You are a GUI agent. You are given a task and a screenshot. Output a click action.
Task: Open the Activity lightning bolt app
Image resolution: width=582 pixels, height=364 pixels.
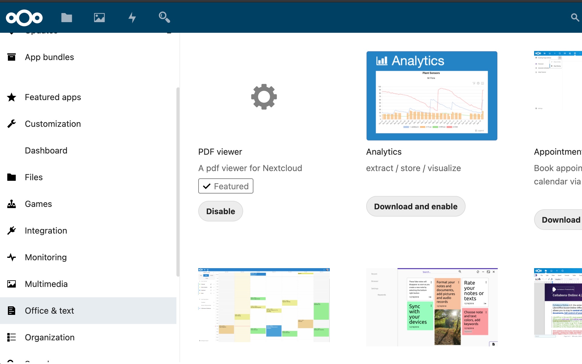pyautogui.click(x=132, y=18)
